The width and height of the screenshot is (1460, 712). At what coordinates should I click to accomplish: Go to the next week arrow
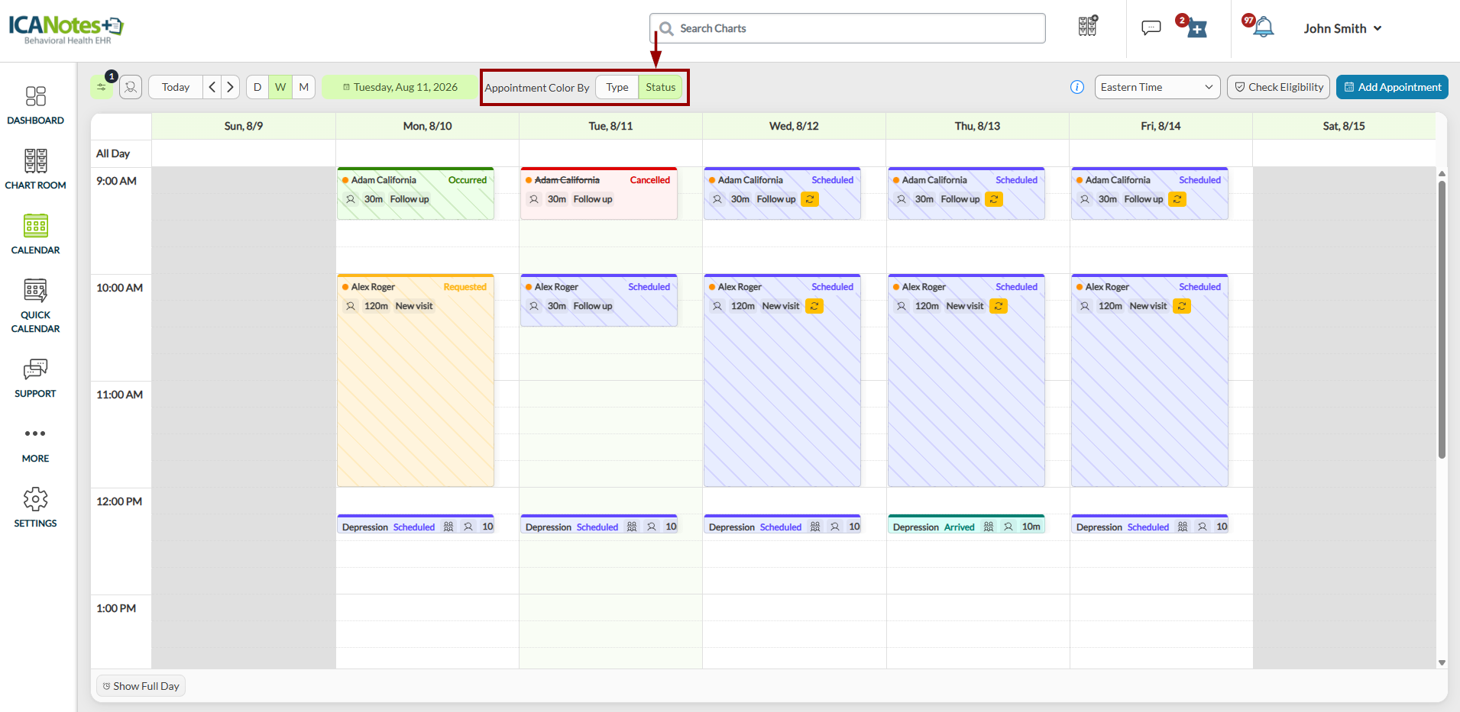230,87
